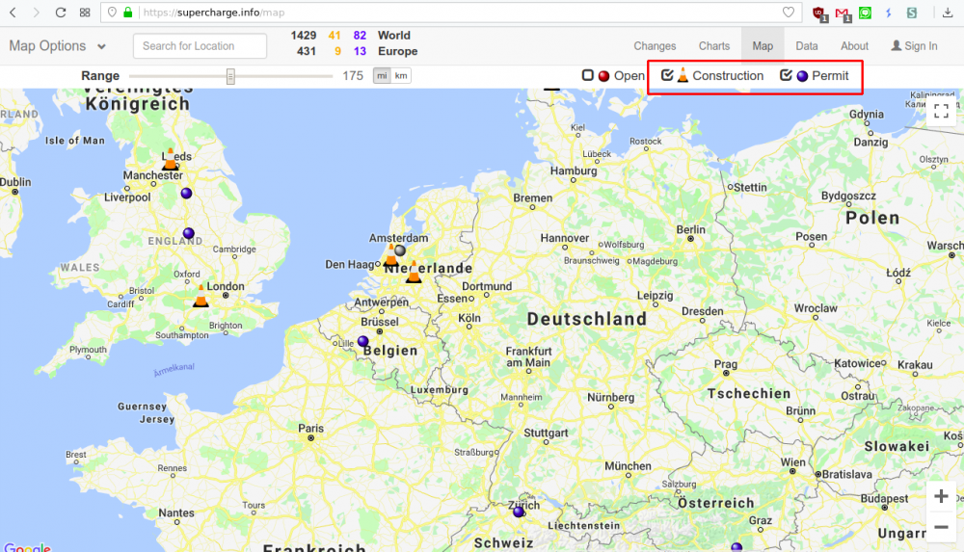The width and height of the screenshot is (964, 552).
Task: Bookmark the page with the heart icon
Action: 789,13
